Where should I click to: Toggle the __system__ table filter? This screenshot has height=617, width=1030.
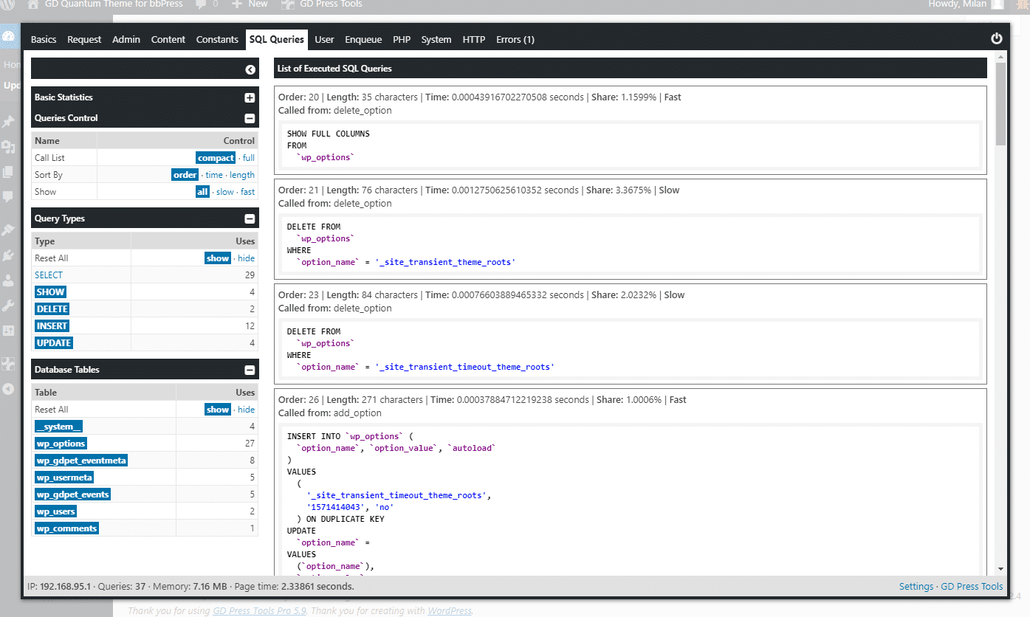coord(58,427)
